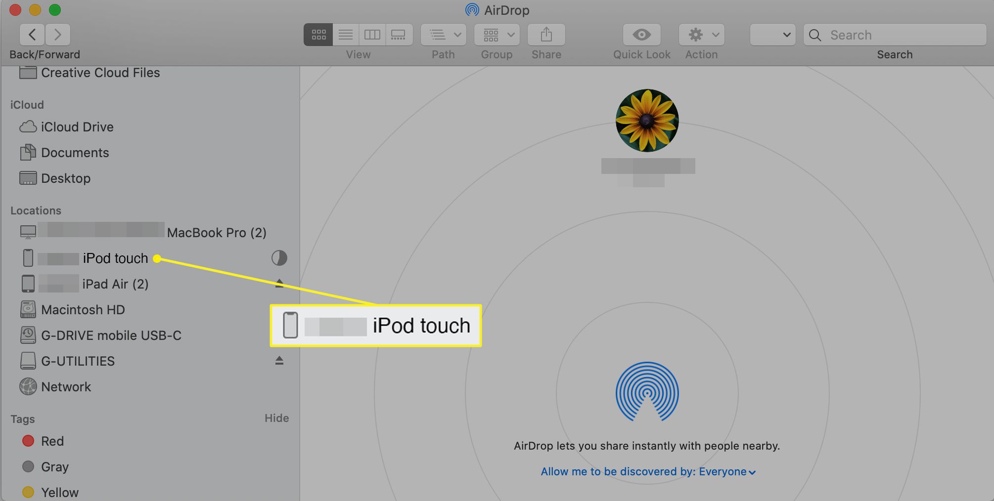
Task: Click the MacBook Pro computer icon
Action: (28, 232)
